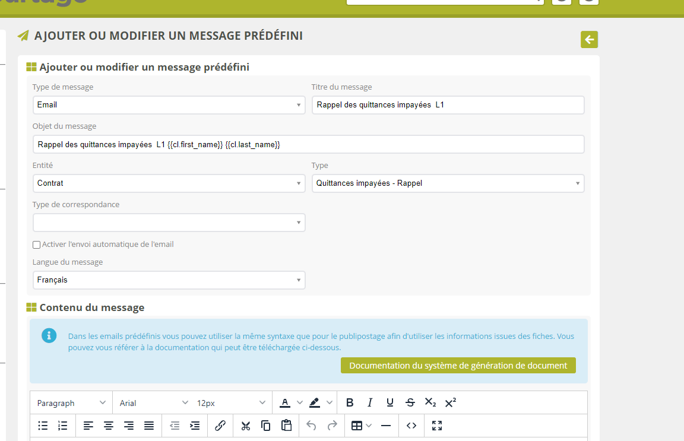Create a bullet list

(43, 426)
